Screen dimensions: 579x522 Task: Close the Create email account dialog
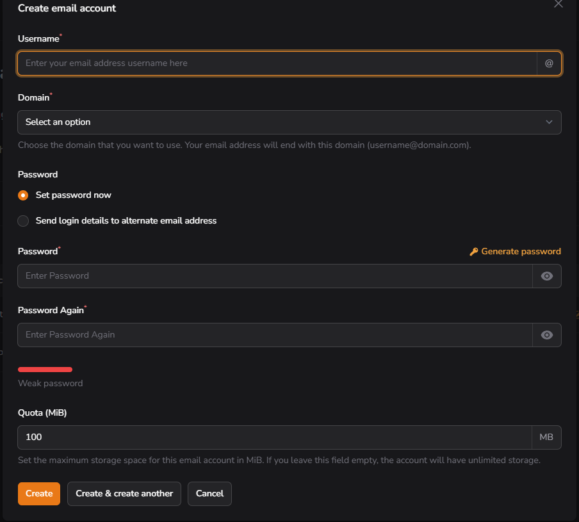(558, 4)
